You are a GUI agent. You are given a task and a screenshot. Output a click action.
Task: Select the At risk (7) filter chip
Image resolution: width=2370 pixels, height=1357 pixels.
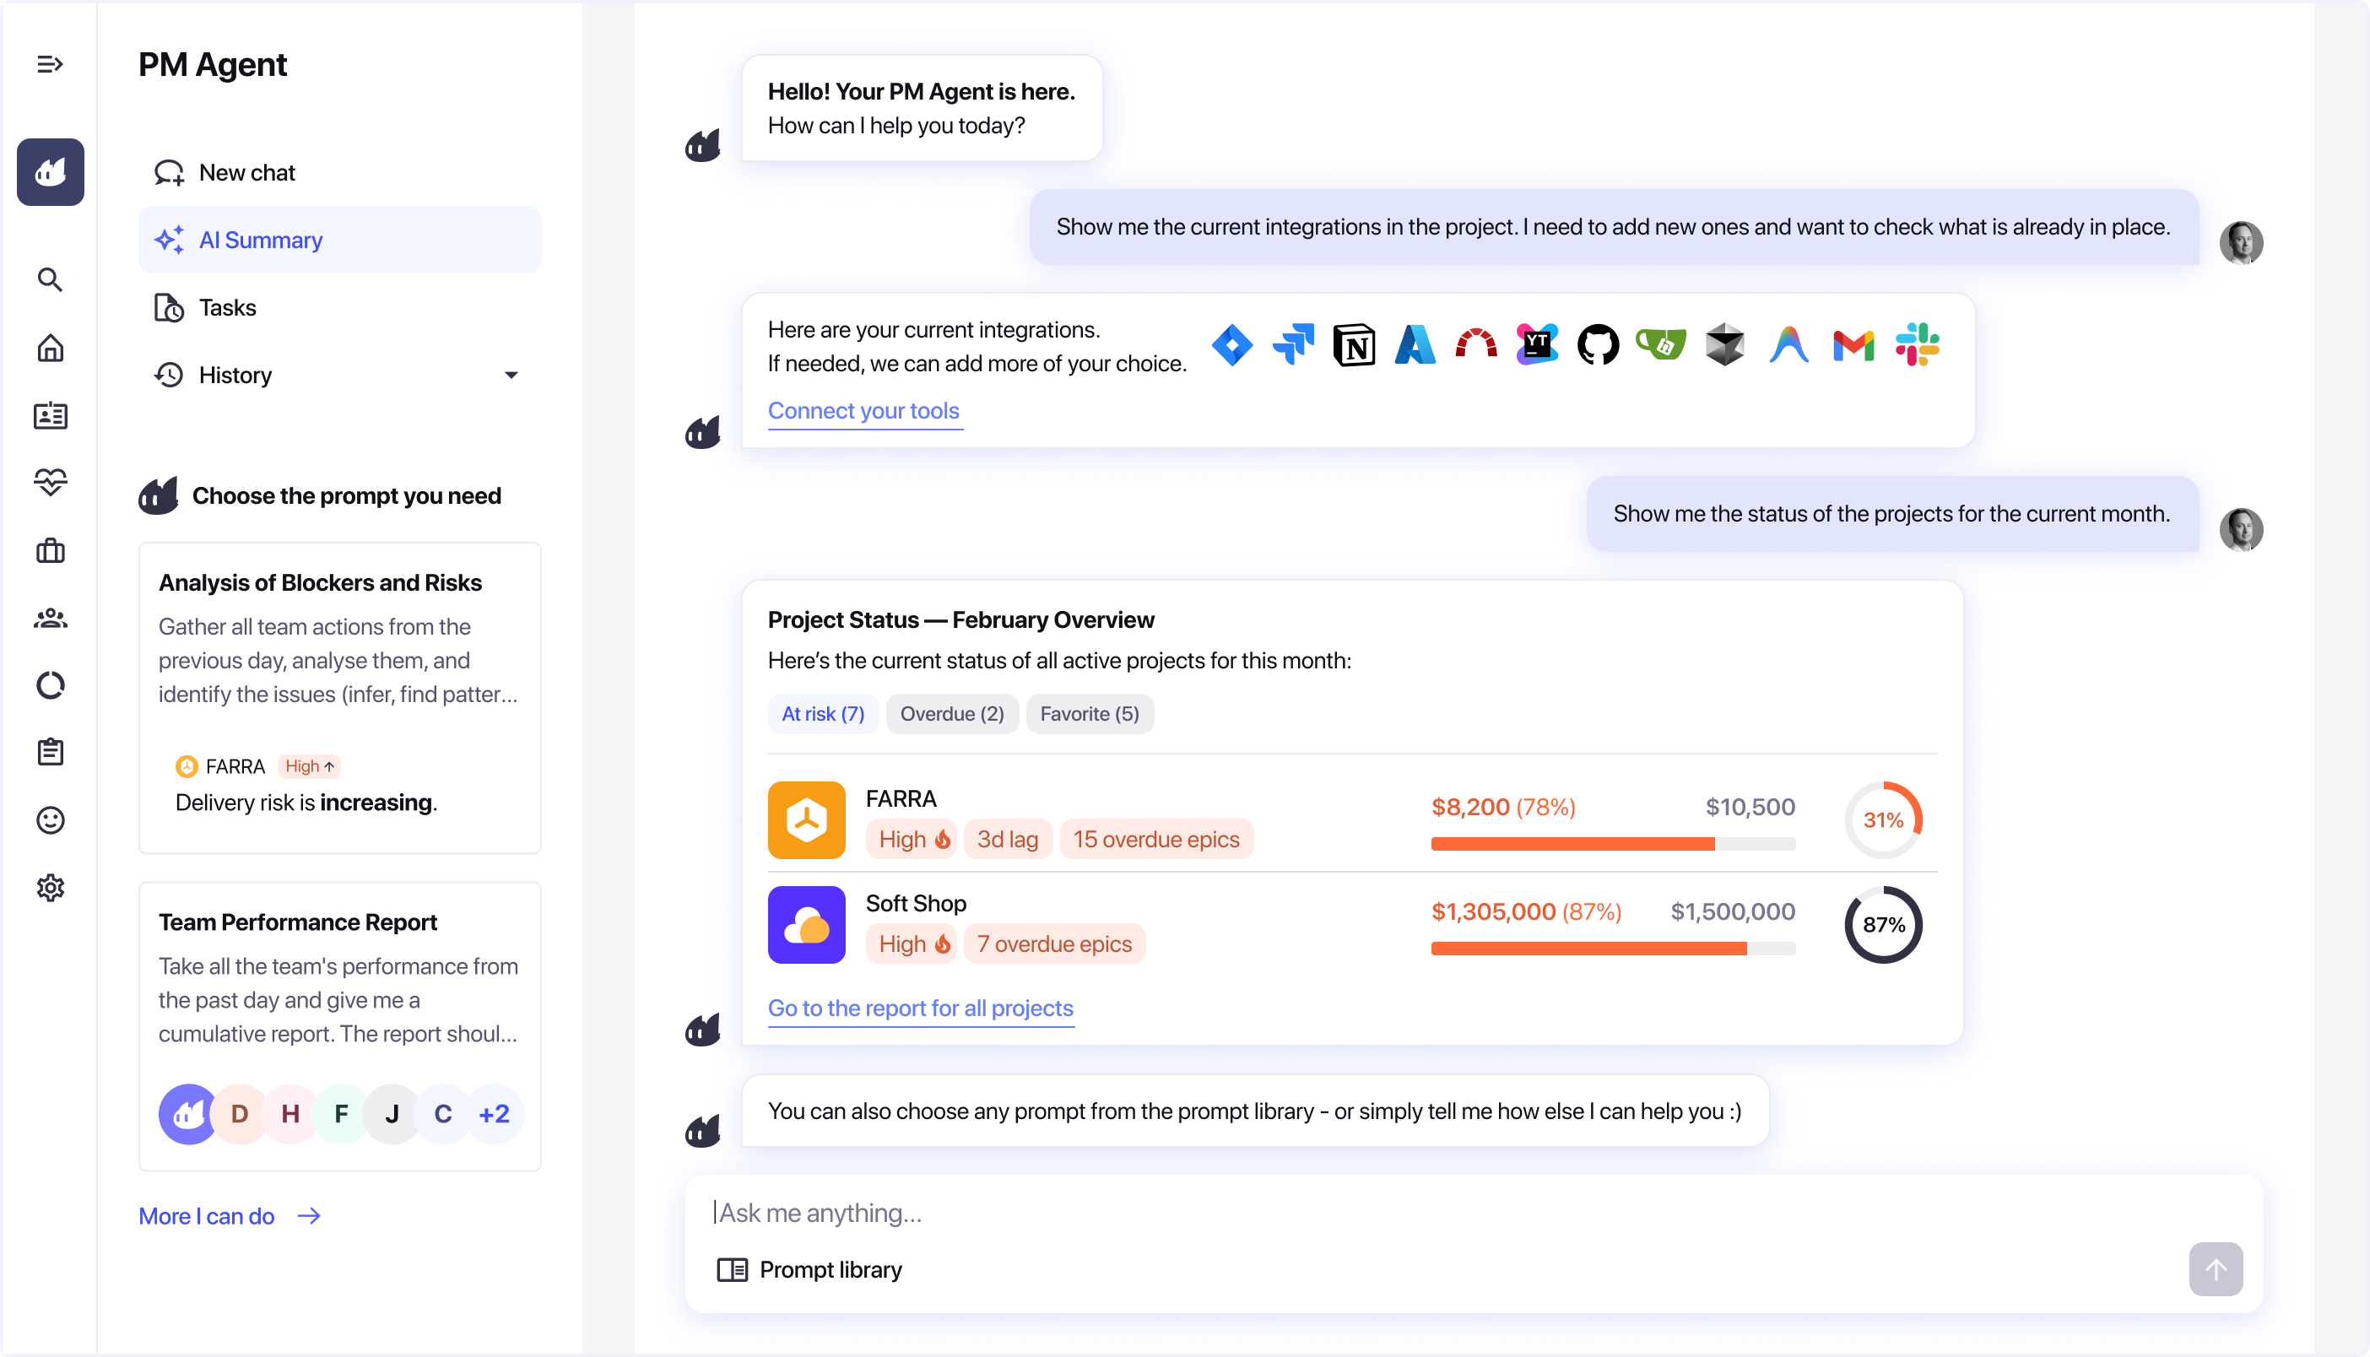[823, 714]
